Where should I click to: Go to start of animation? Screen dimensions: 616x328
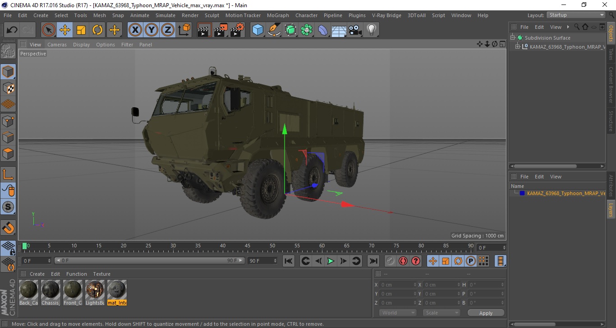(289, 261)
